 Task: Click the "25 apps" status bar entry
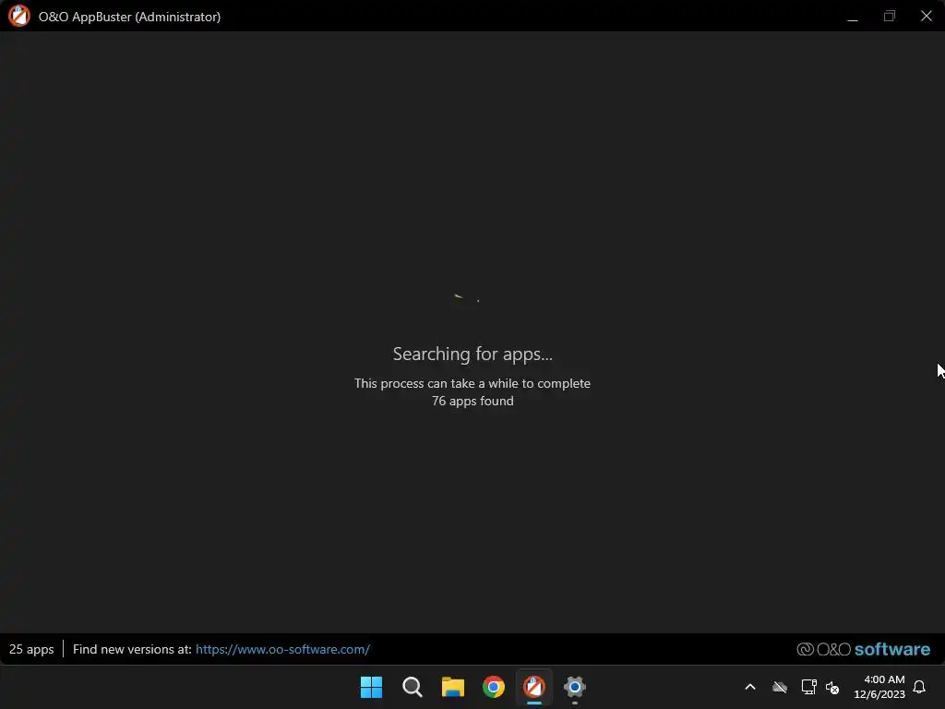(x=31, y=649)
